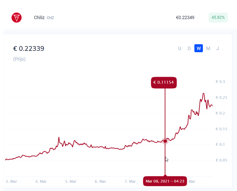Click the 3. Mar axis date
Image resolution: width=237 pixels, height=191 pixels.
[11, 181]
